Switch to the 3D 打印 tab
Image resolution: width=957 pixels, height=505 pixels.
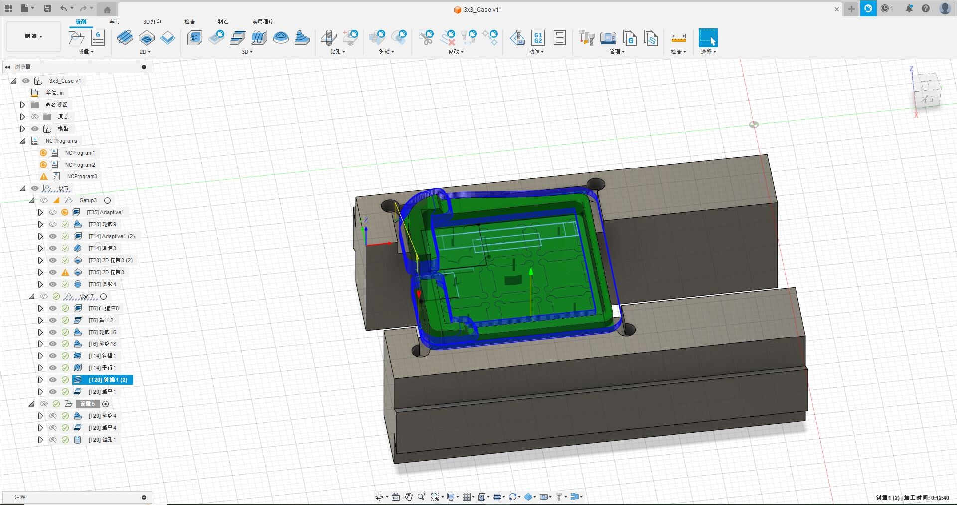(x=152, y=22)
